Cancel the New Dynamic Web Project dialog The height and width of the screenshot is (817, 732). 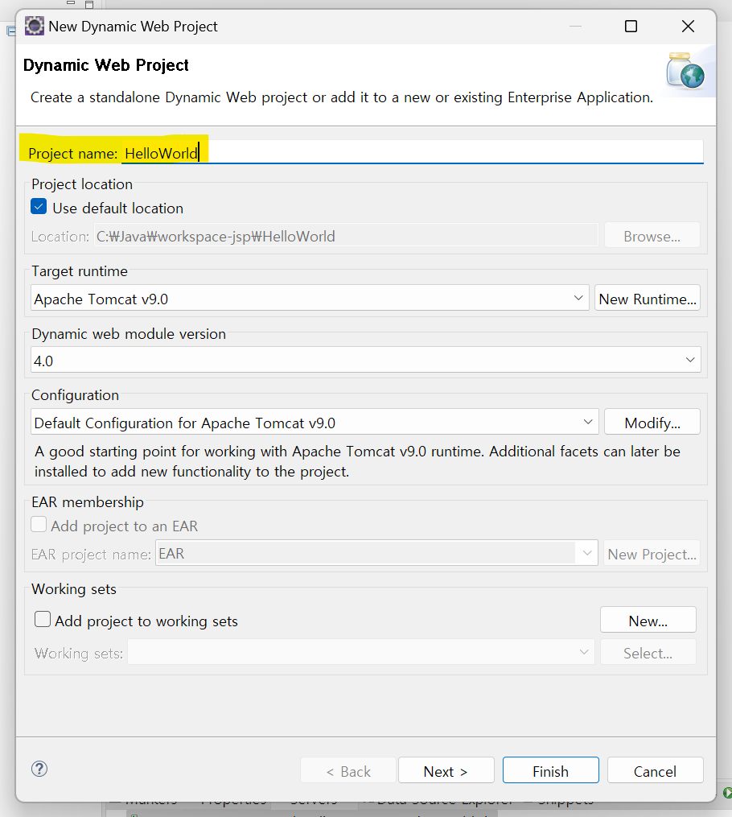click(x=655, y=770)
